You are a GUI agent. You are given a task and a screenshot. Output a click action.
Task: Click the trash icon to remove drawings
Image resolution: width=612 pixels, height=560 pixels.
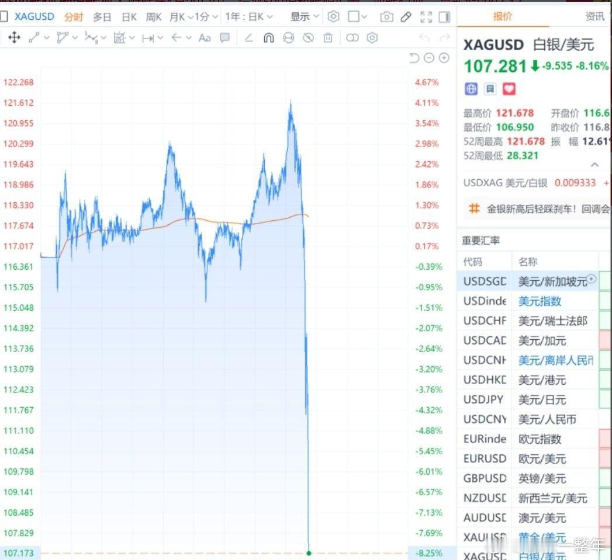[328, 37]
